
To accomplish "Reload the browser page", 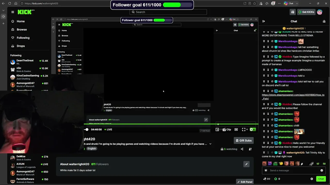I will point(10,3).
